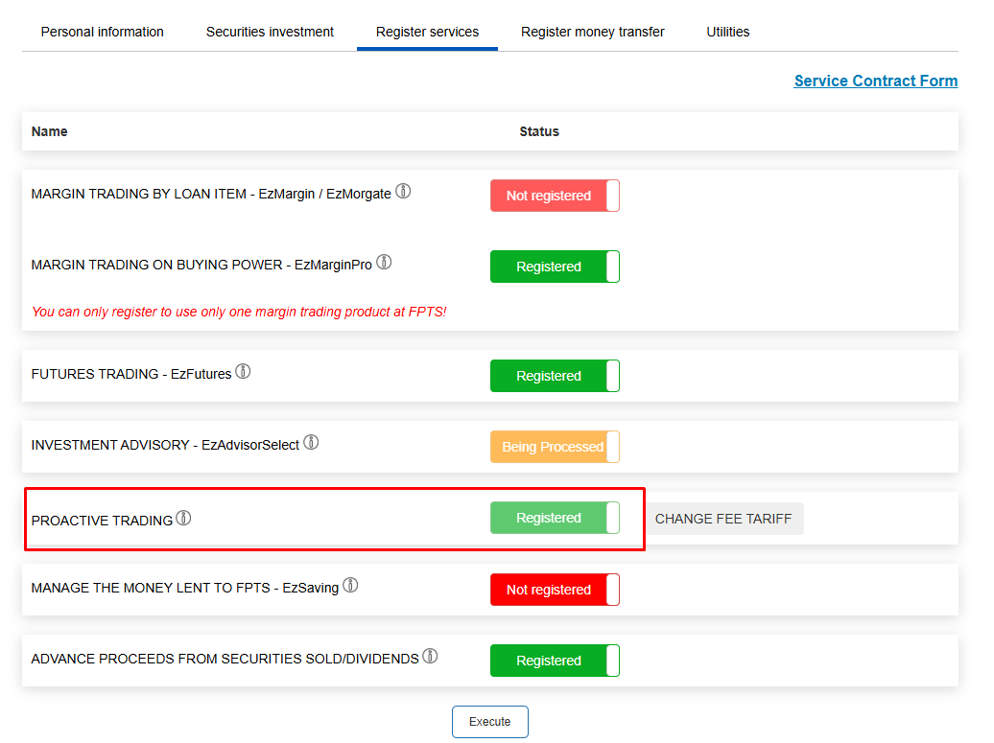Screen dimensions: 994x743
Task: View info icon next to EzFutures
Action: (243, 371)
